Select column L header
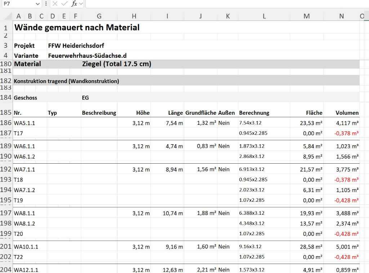This screenshot has width=369, height=273. (x=264, y=16)
